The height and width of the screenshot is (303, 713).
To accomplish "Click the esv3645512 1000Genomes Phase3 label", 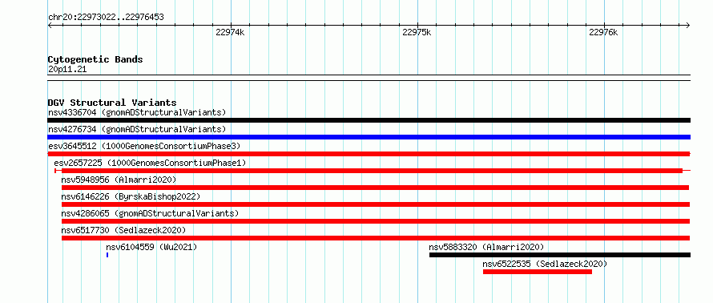I will (x=144, y=146).
